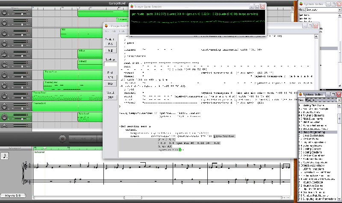Toggle the notation view note icon
Viewport: 342px width, 203px height.
[5, 156]
